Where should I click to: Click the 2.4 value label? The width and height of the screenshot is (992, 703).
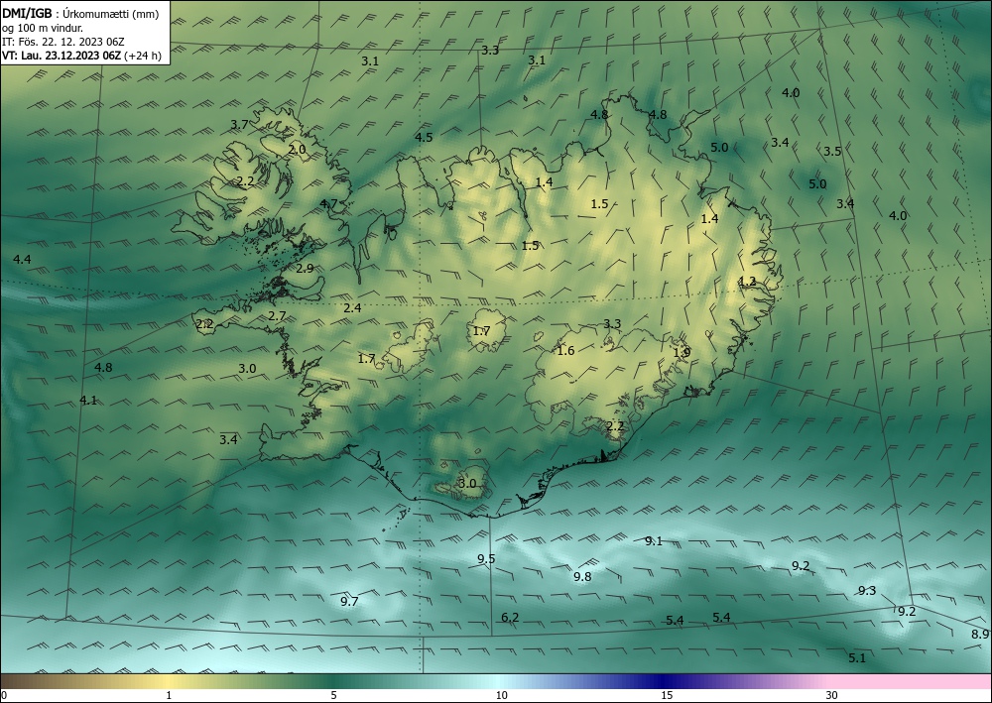coord(352,308)
